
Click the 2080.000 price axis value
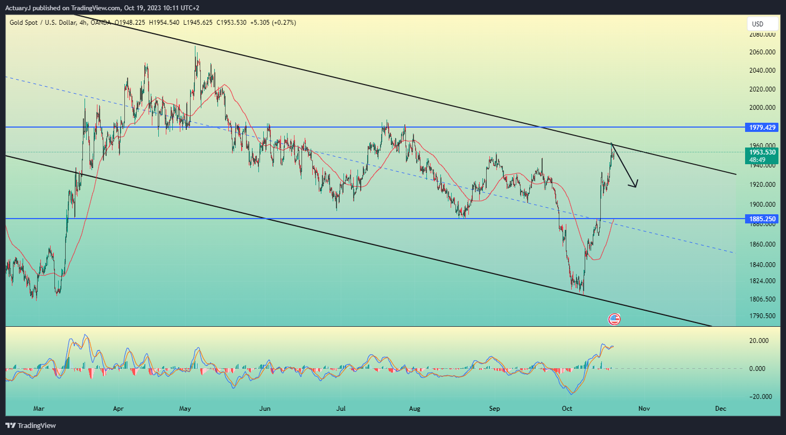[762, 34]
